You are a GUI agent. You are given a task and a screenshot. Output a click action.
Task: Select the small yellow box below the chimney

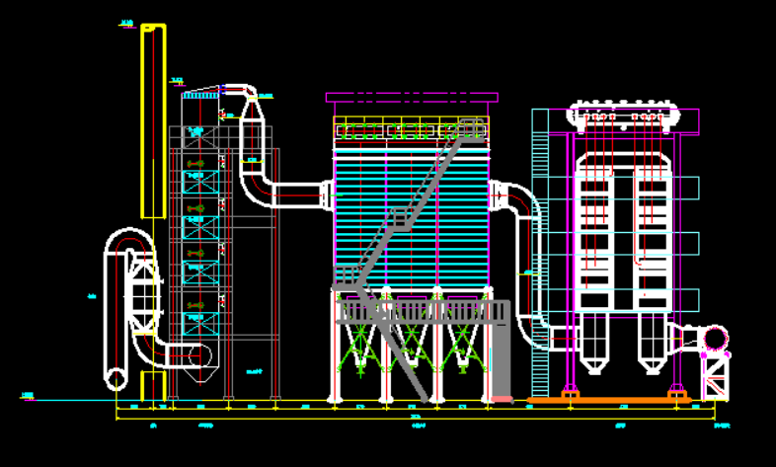(153, 385)
